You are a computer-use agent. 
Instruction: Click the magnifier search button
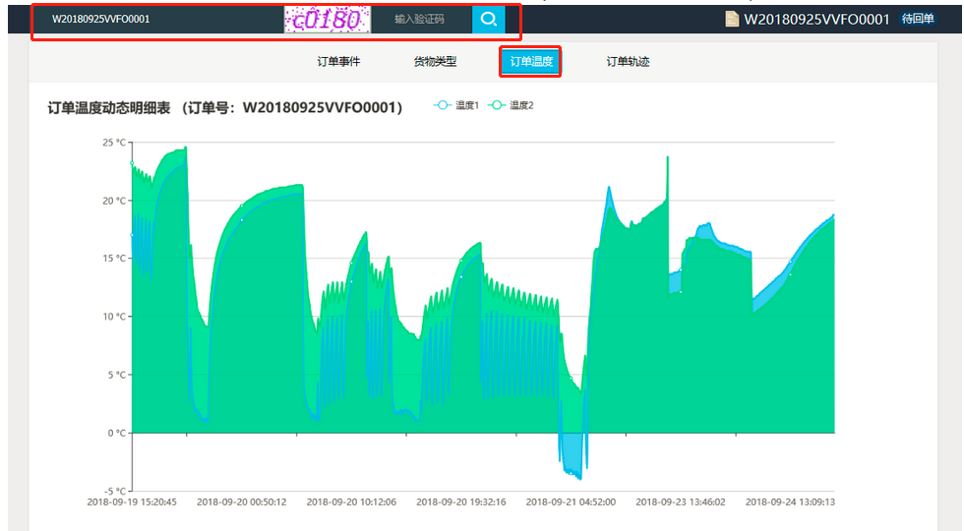coord(488,19)
